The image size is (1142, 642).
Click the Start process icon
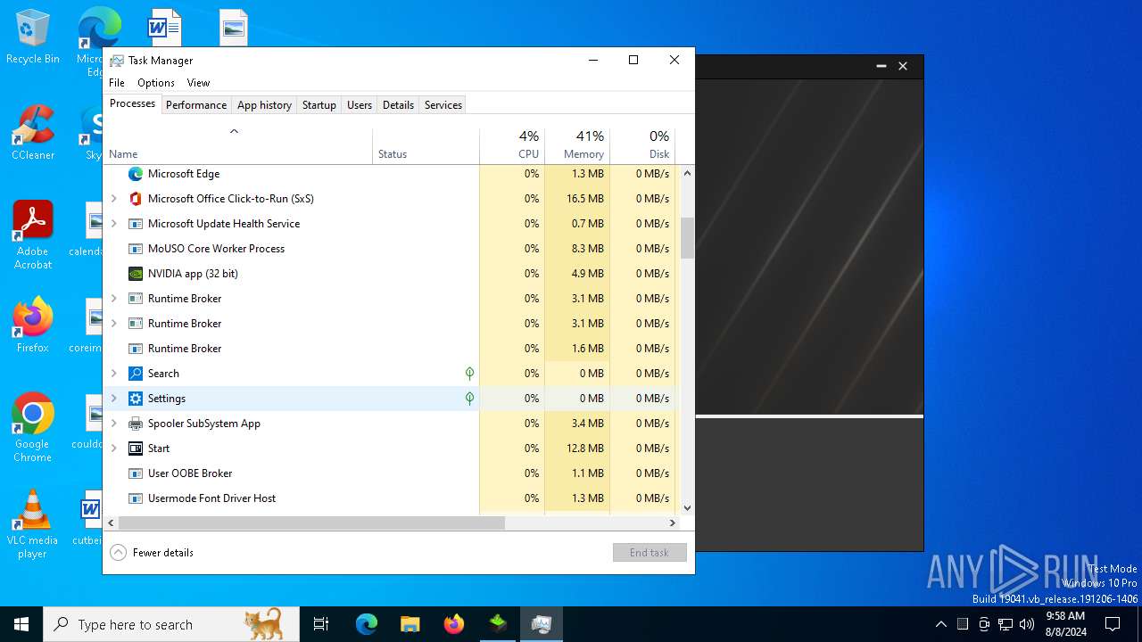tap(136, 449)
